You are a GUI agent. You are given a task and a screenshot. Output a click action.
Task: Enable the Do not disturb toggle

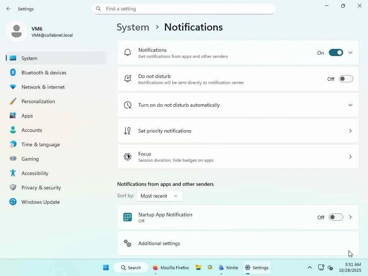pos(346,79)
